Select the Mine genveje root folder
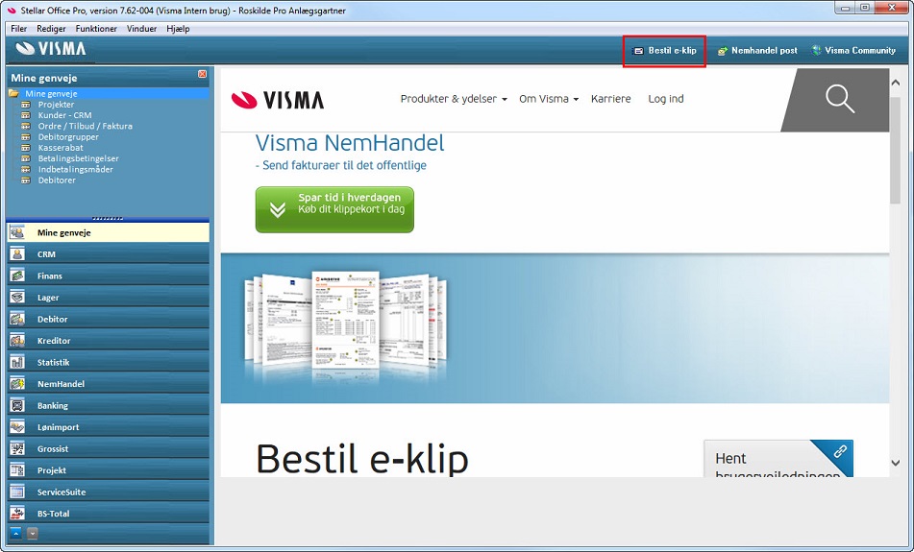The width and height of the screenshot is (914, 552). (51, 93)
